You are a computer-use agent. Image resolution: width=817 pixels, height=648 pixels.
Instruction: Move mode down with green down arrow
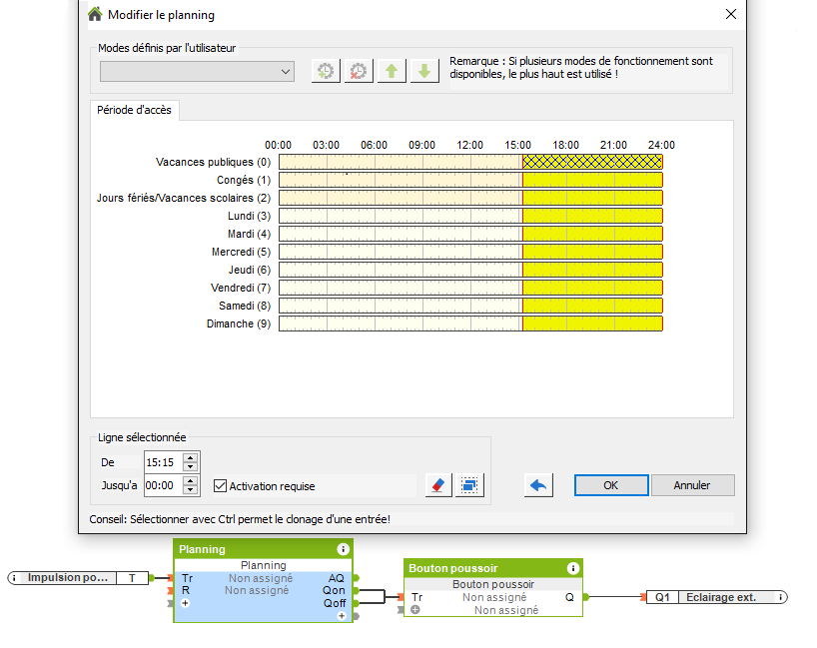coord(424,71)
